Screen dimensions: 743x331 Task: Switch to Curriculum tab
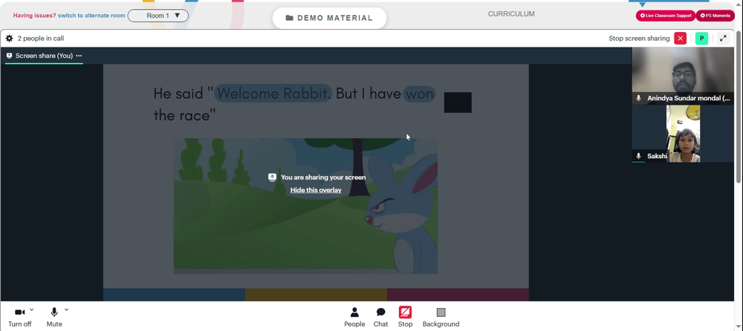pos(511,14)
